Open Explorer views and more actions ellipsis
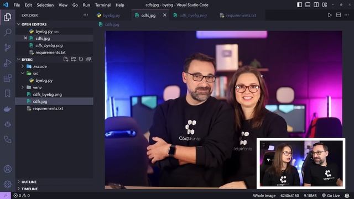 [86, 15]
